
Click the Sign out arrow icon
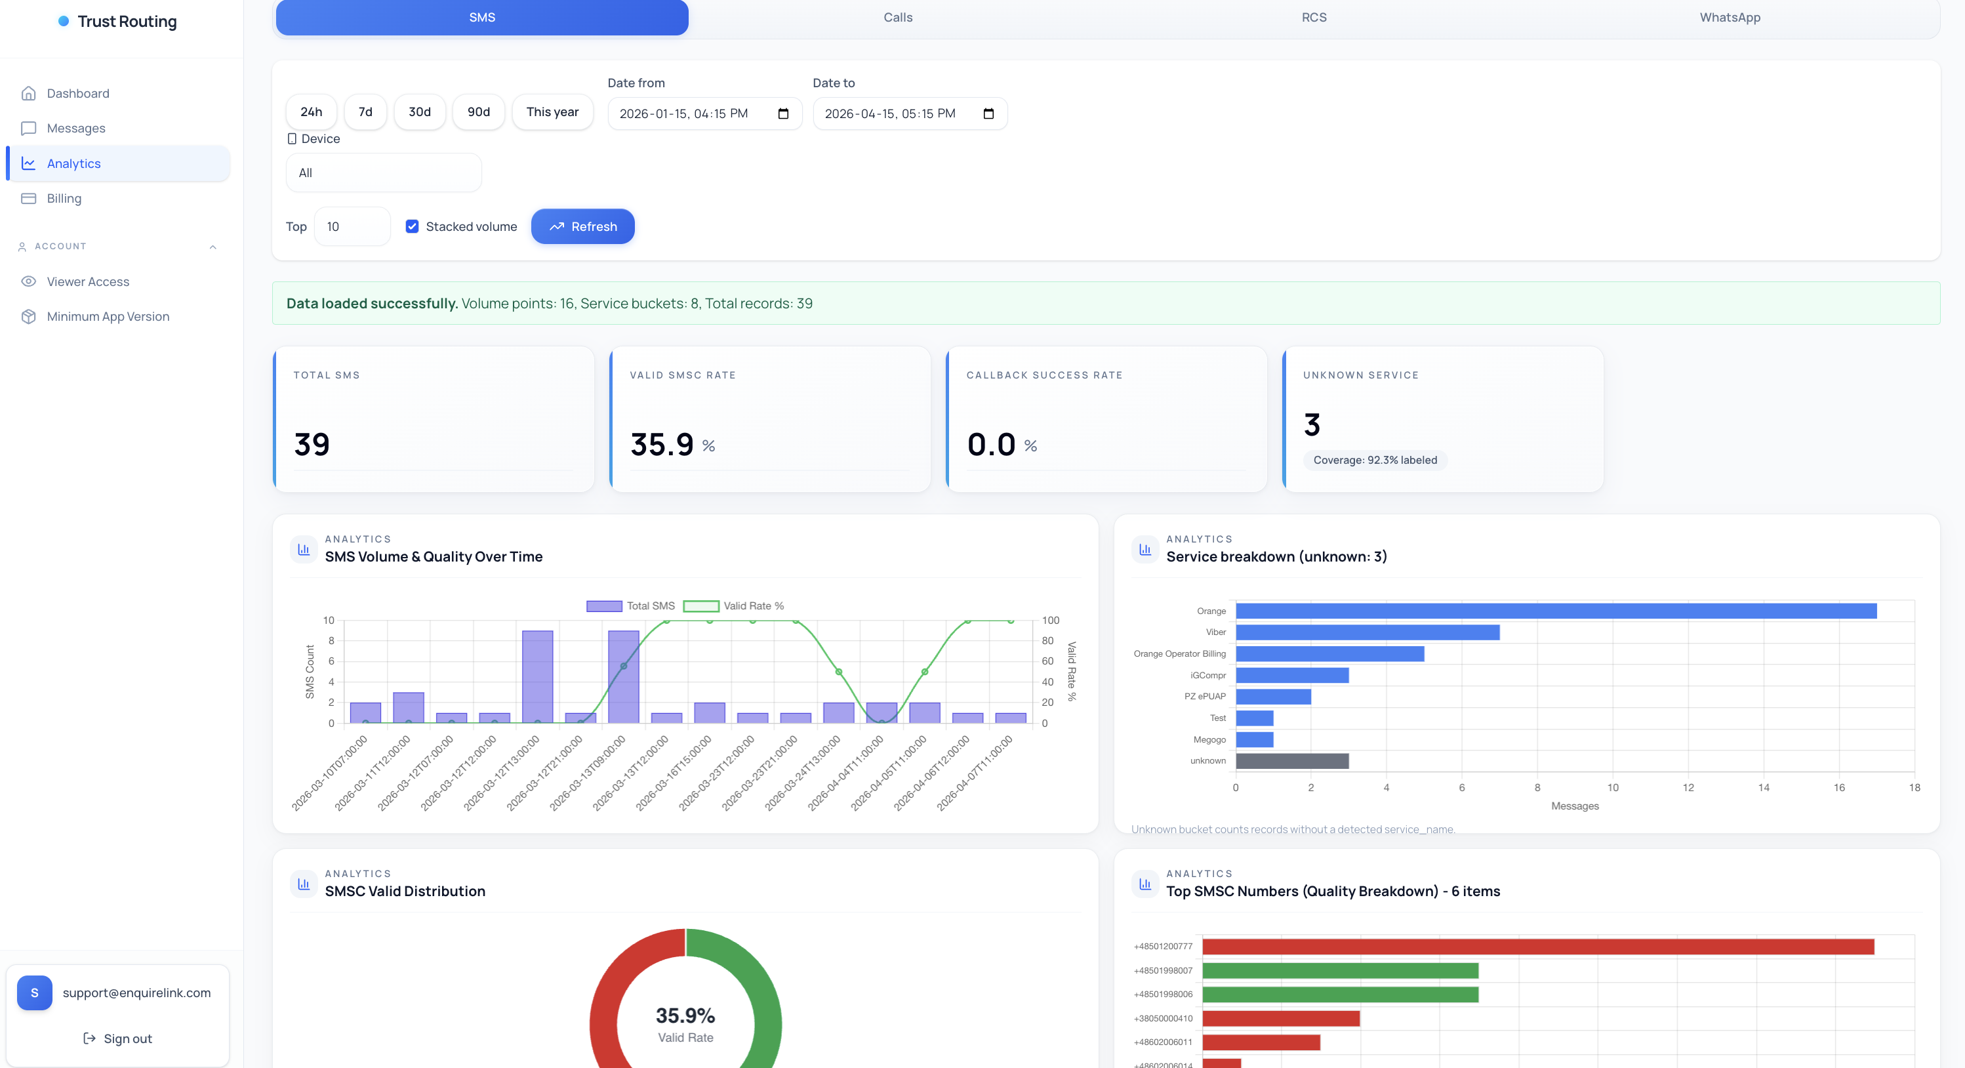pos(89,1038)
